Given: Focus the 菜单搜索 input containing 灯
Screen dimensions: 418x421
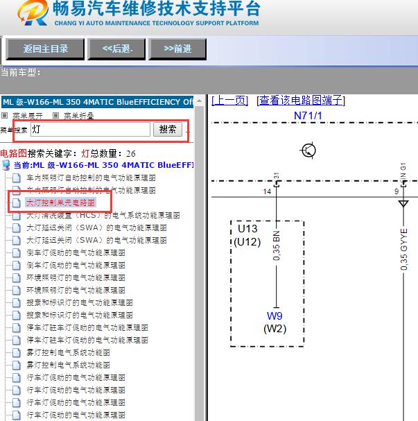Looking at the screenshot, I should (90, 130).
